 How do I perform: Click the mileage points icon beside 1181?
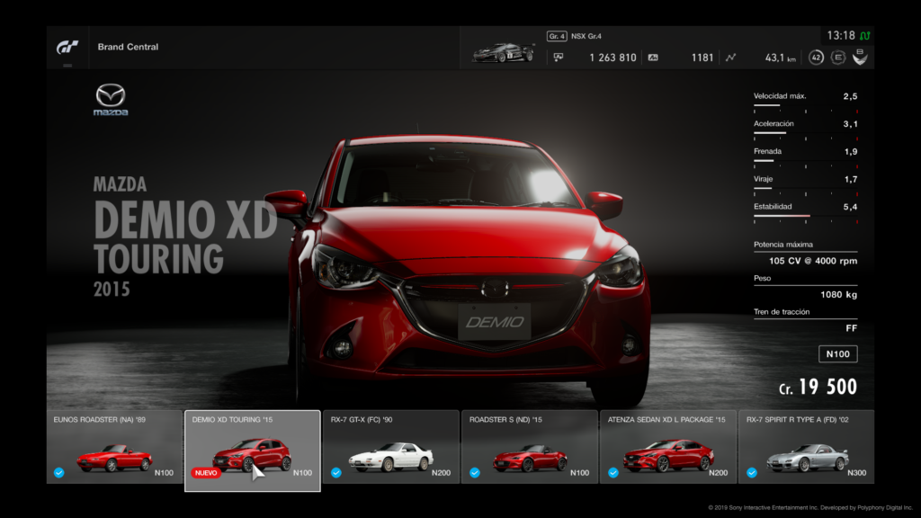tap(653, 58)
